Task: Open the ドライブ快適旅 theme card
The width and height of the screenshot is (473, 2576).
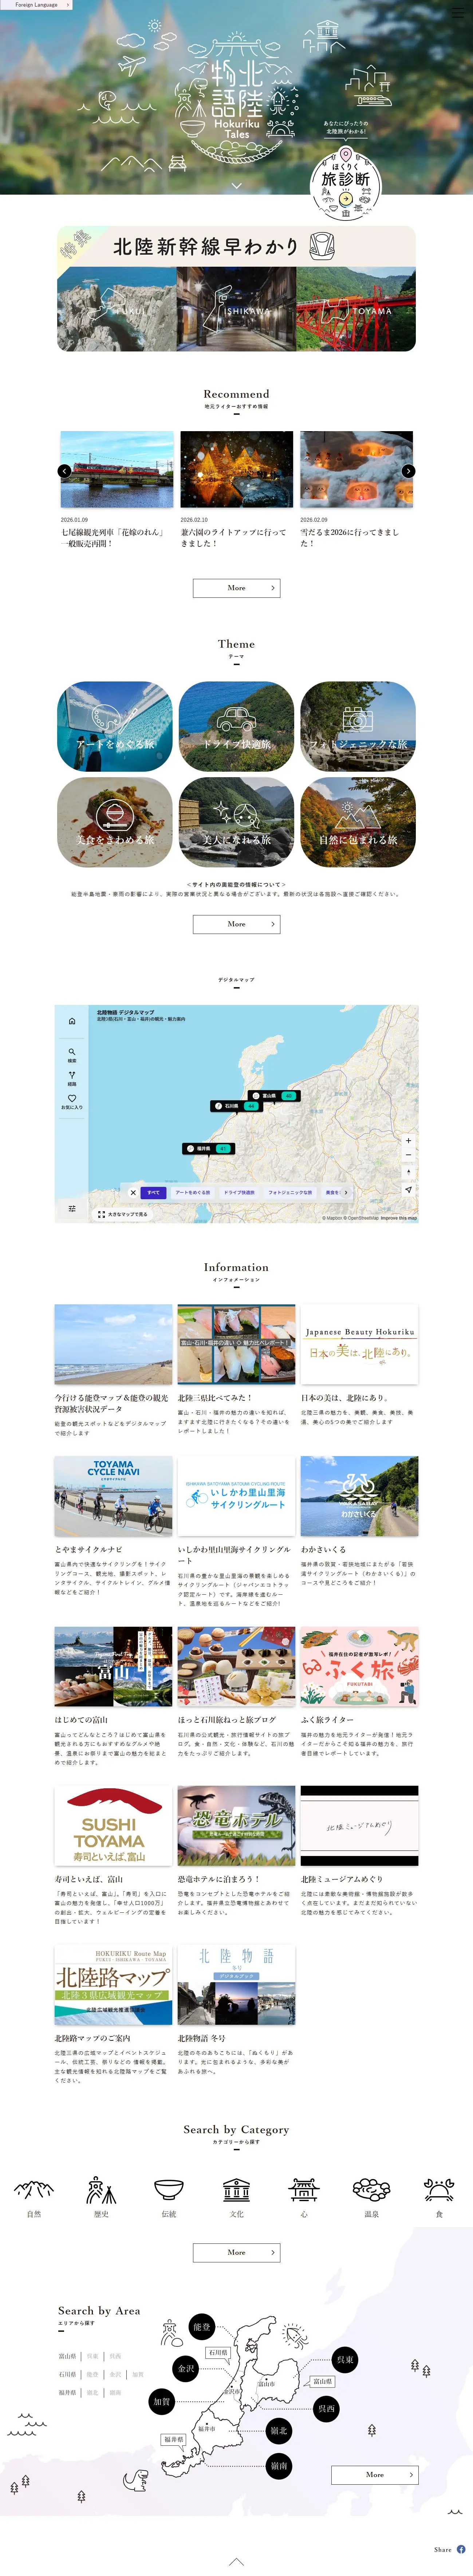Action: click(x=236, y=726)
